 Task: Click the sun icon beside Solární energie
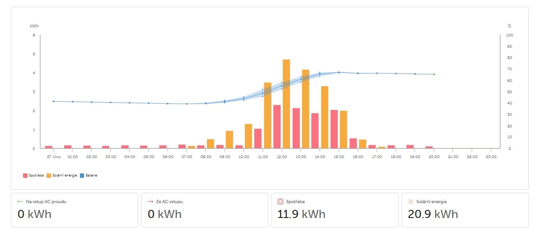411,201
